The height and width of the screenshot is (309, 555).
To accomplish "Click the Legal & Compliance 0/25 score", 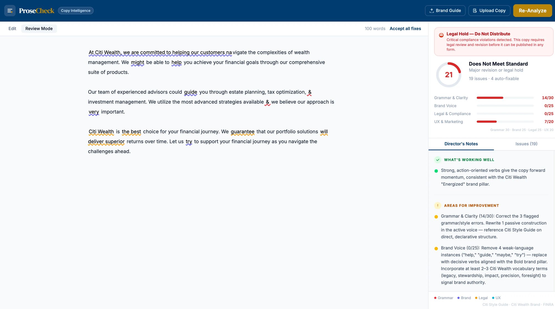I will tap(549, 114).
